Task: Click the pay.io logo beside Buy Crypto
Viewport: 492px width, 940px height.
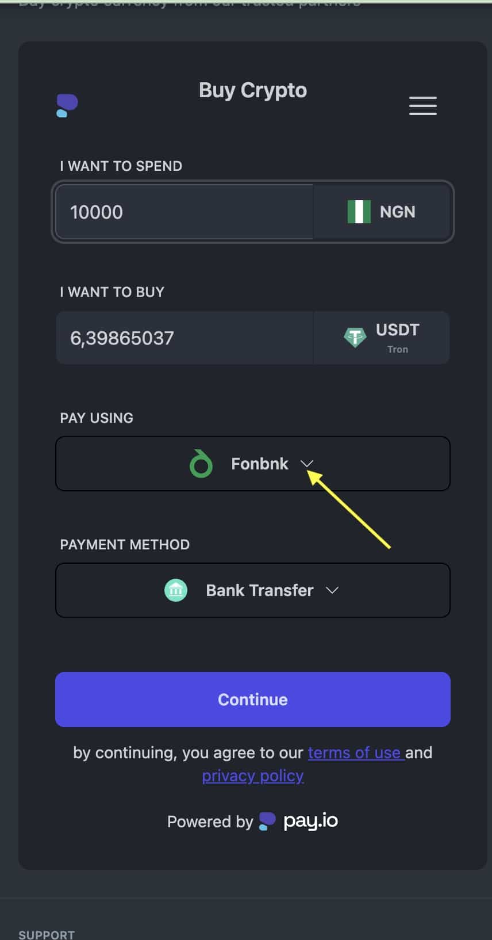Action: 67,105
